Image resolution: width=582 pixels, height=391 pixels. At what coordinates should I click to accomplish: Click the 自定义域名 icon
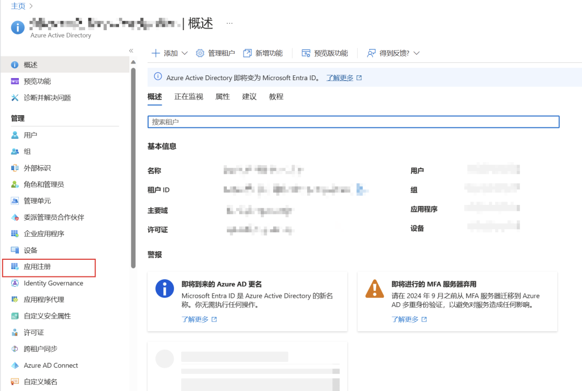coord(15,382)
